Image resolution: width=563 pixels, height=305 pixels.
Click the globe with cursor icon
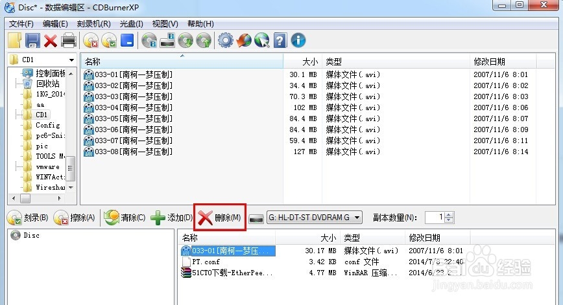coord(262,41)
